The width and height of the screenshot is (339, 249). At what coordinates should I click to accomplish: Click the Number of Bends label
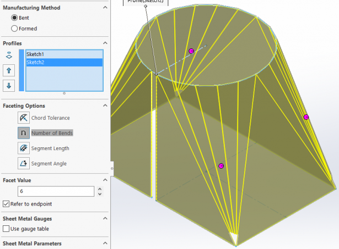point(52,133)
